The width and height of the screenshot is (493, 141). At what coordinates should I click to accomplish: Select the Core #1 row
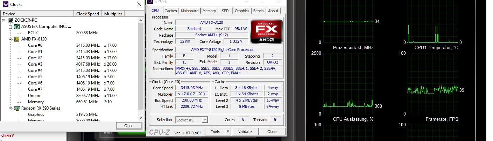[69, 52]
